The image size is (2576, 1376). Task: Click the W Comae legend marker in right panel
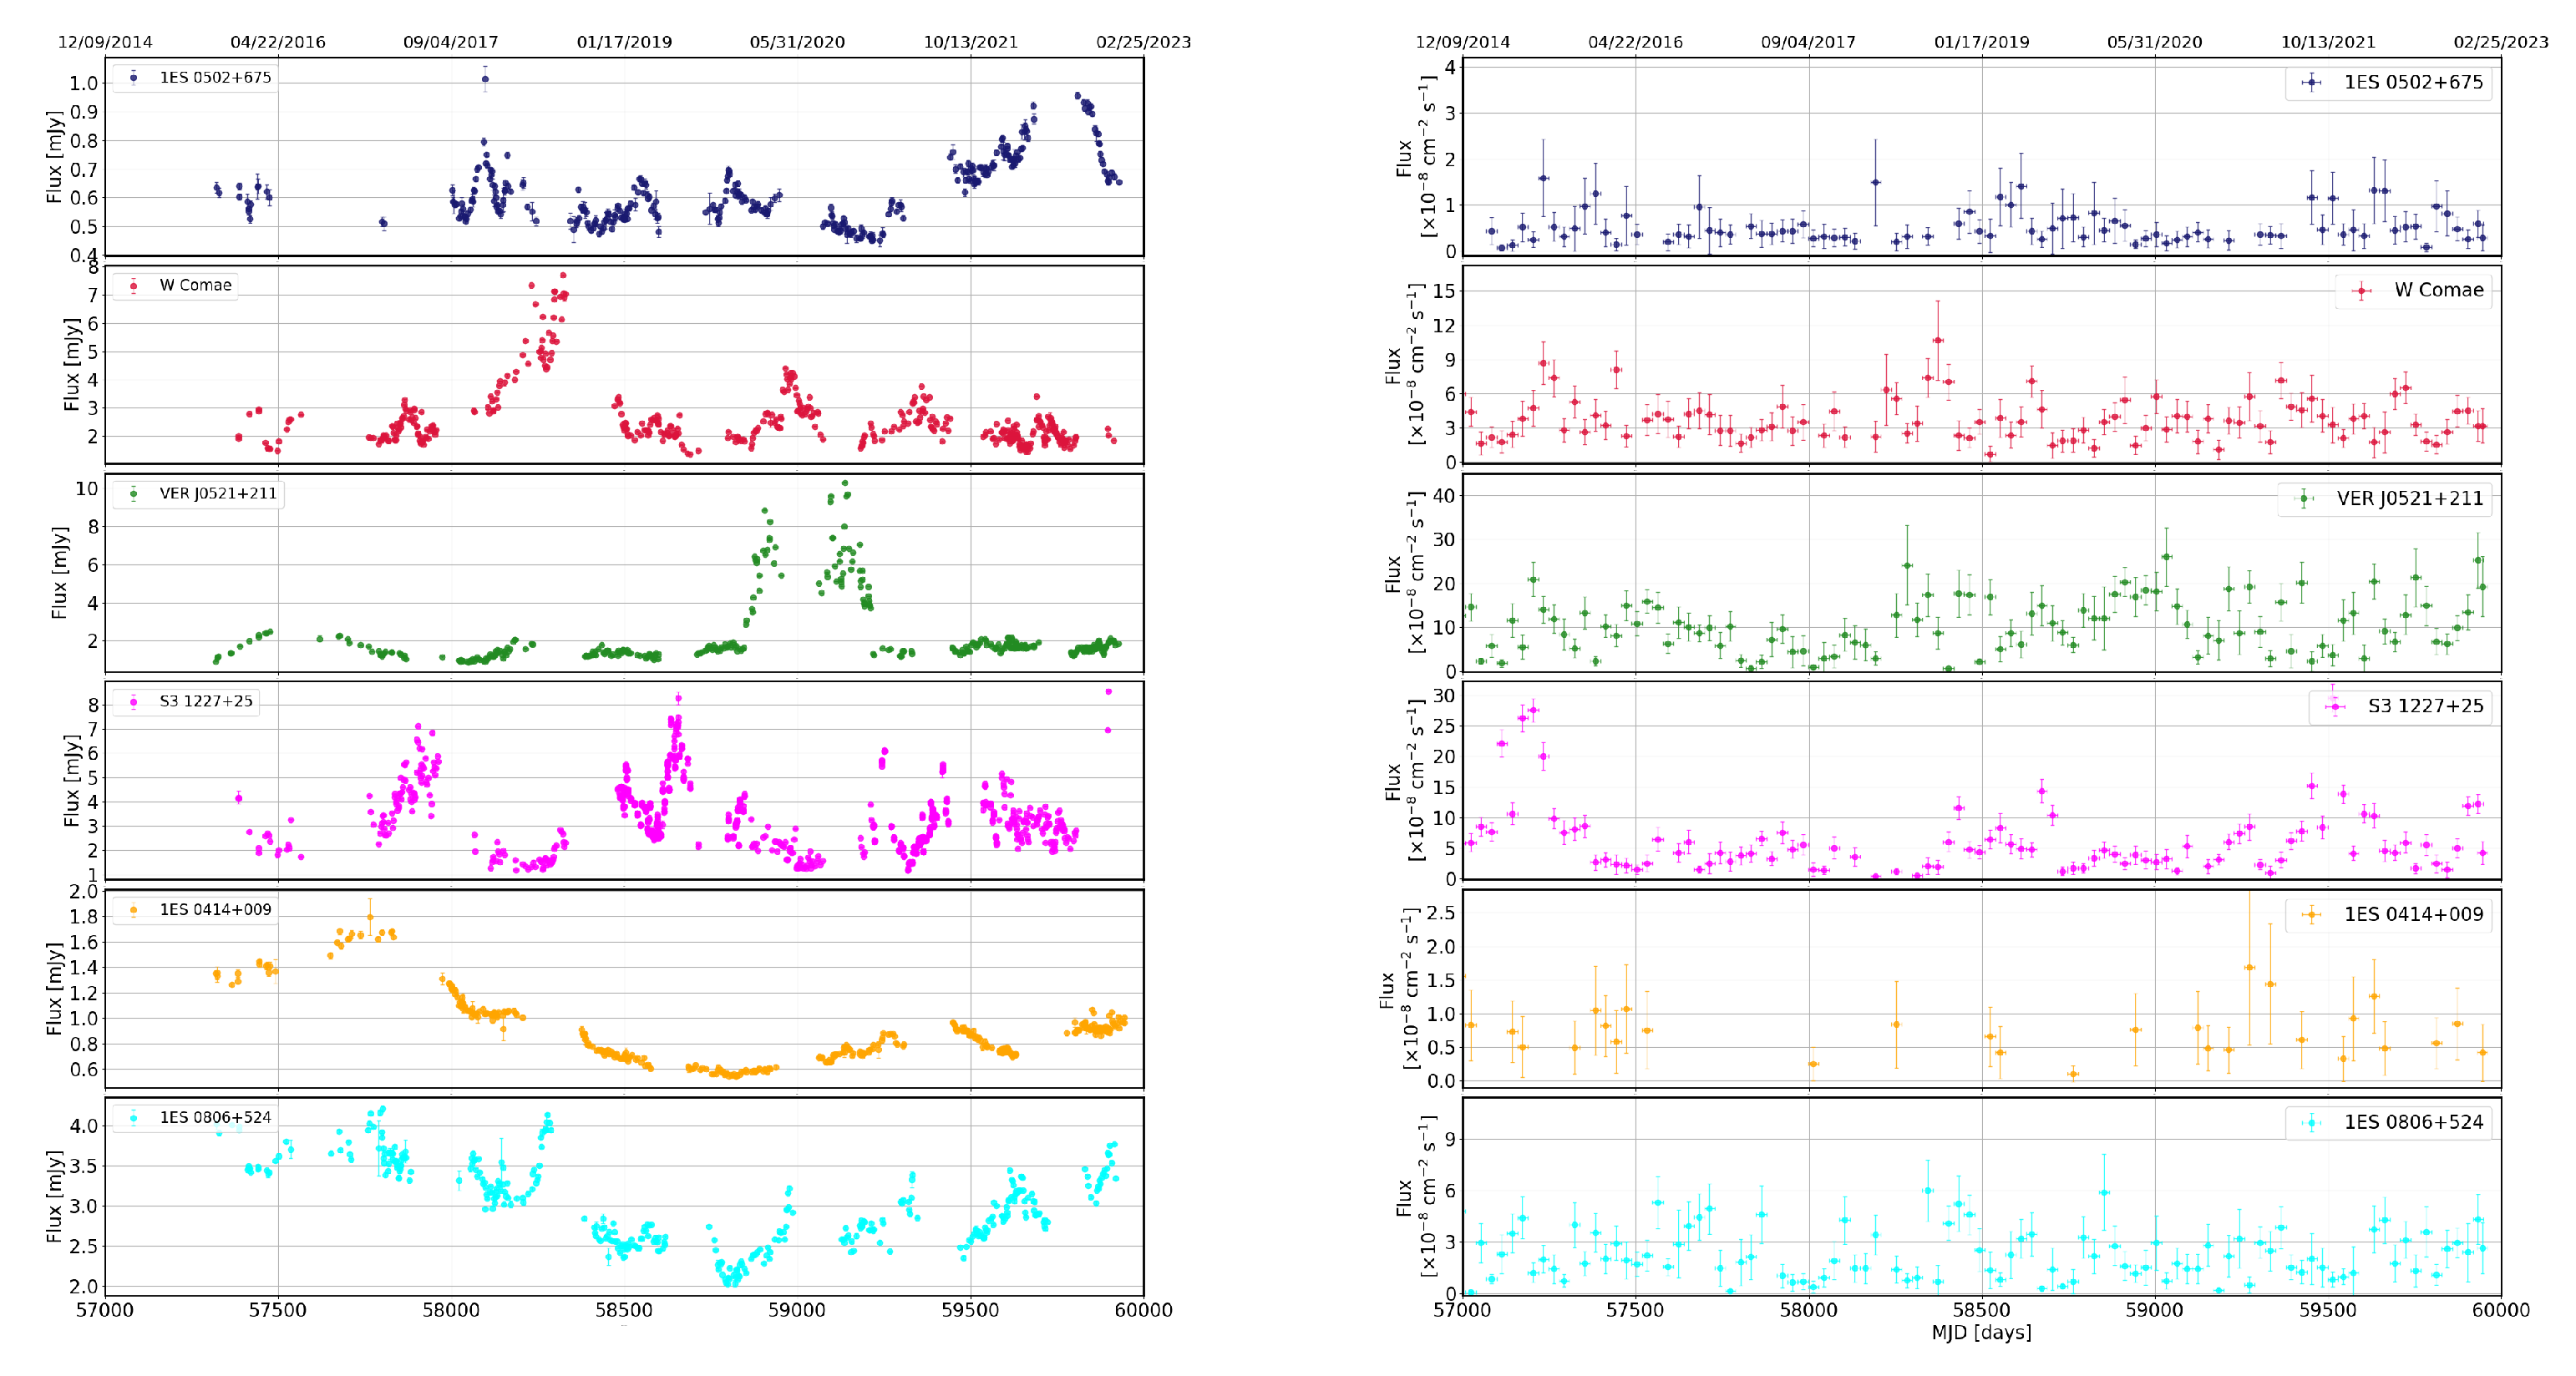tap(2361, 291)
